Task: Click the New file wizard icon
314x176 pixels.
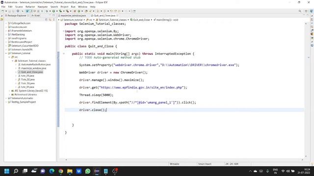Action: pyautogui.click(x=3, y=11)
